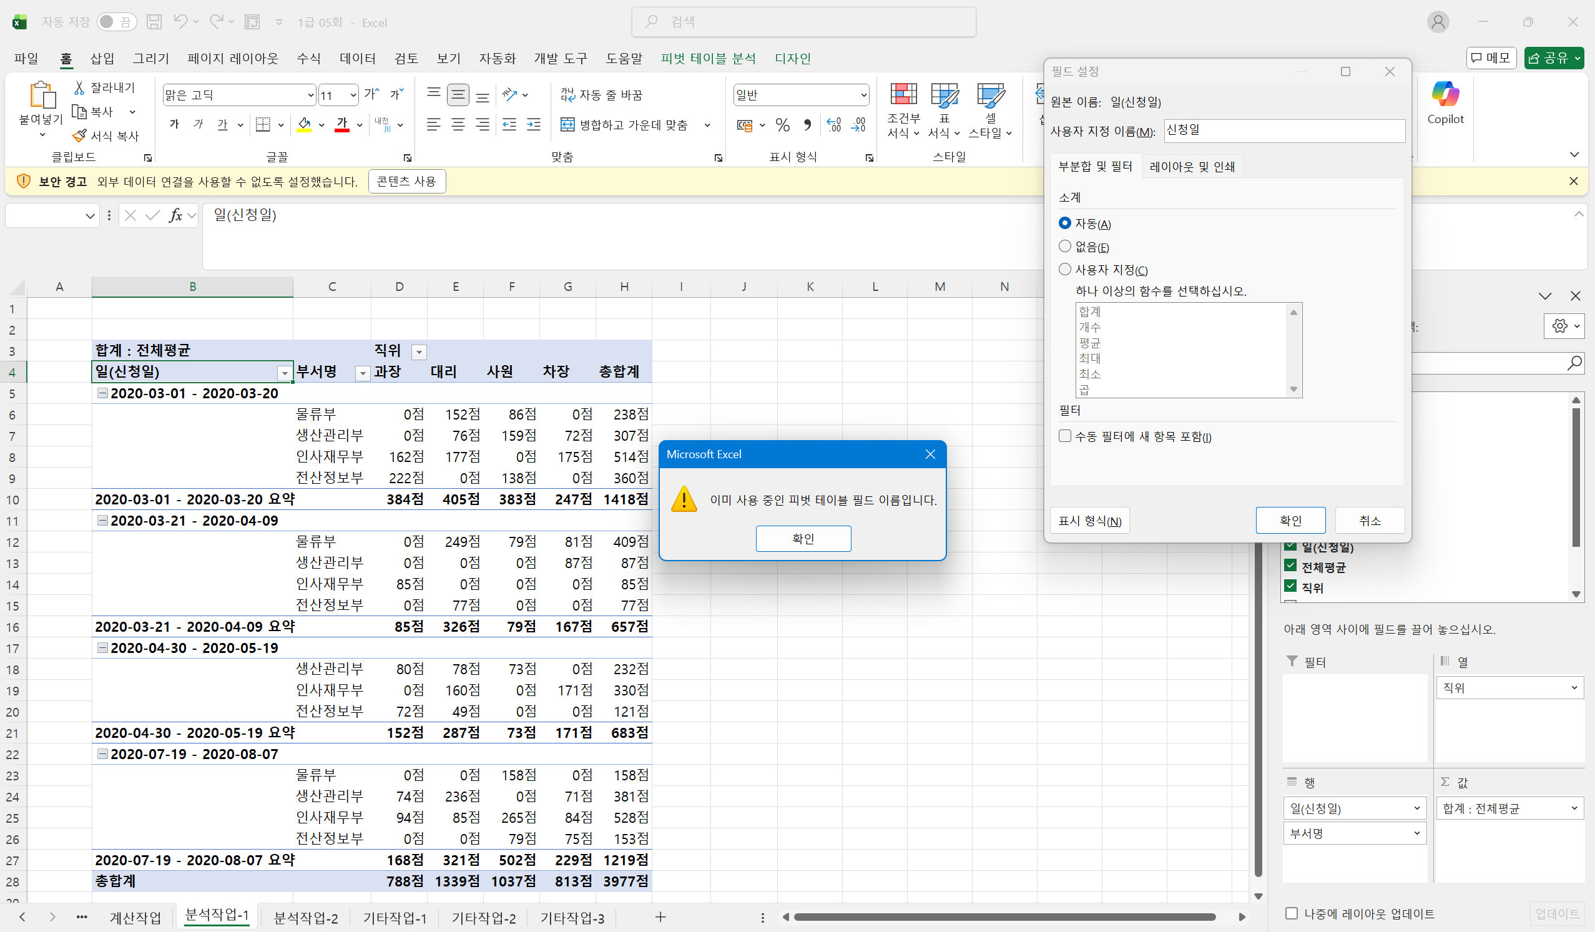Click the fill color bucket icon
Screen dimensions: 1595x932
point(305,124)
